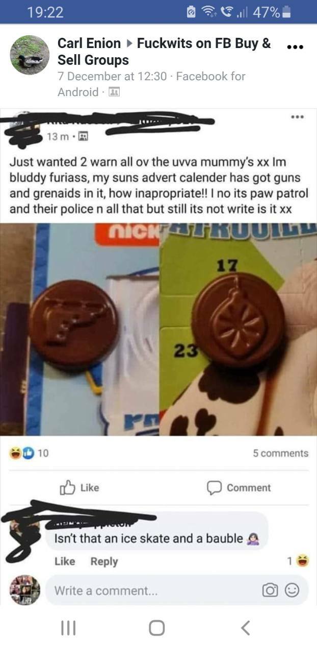
Task: Tap the duck profile picture of poster
Action: click(30, 55)
